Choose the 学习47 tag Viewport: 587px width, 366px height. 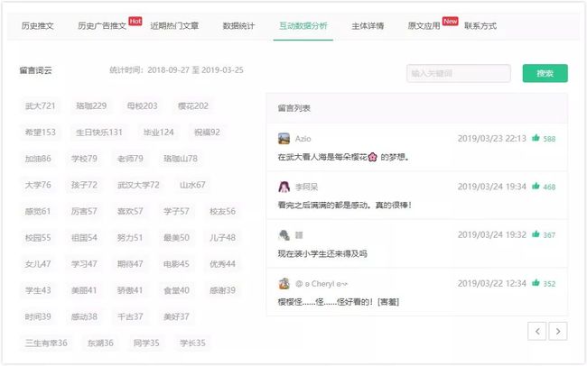pyautogui.click(x=84, y=264)
